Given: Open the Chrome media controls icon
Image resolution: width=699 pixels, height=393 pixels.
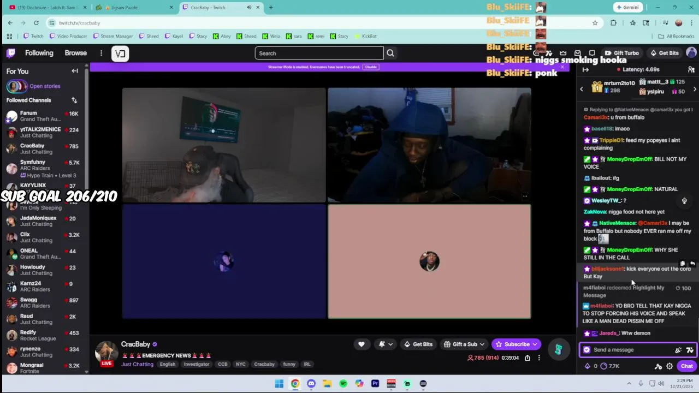Looking at the screenshot, I should click(665, 23).
